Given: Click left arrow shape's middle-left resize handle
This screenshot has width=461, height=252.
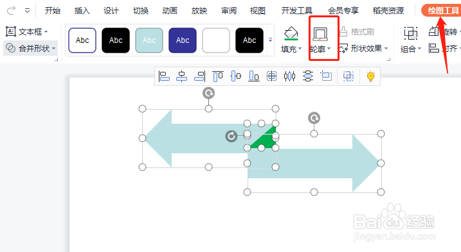Looking at the screenshot, I should (x=142, y=138).
